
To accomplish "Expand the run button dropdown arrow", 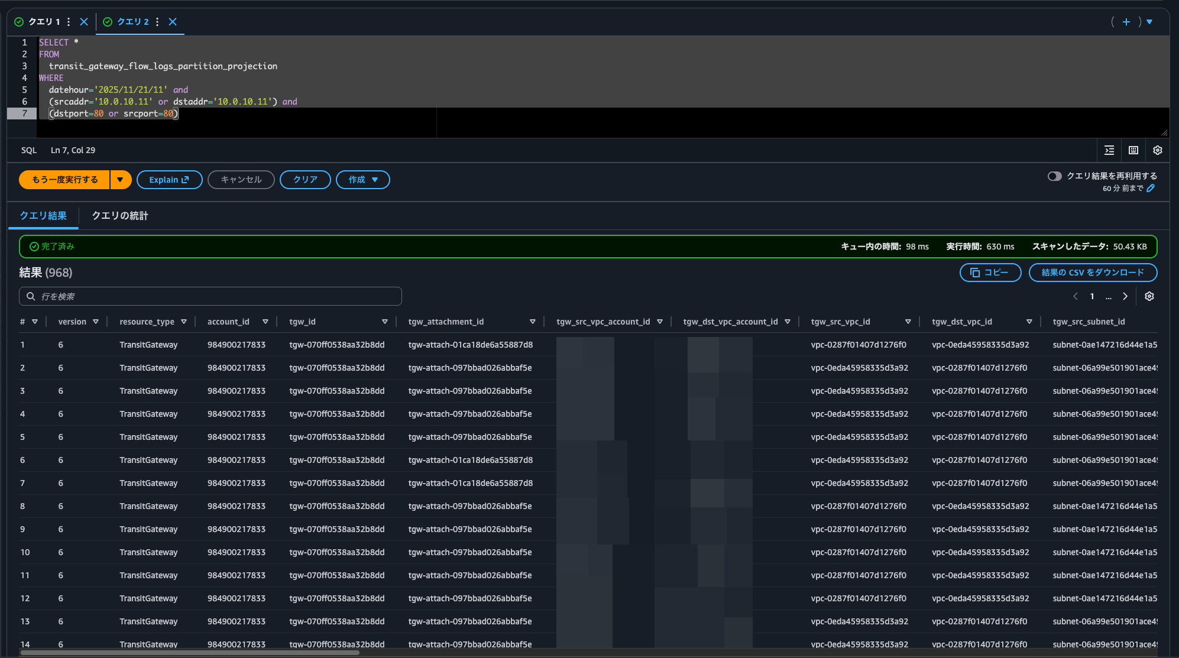I will coord(120,180).
